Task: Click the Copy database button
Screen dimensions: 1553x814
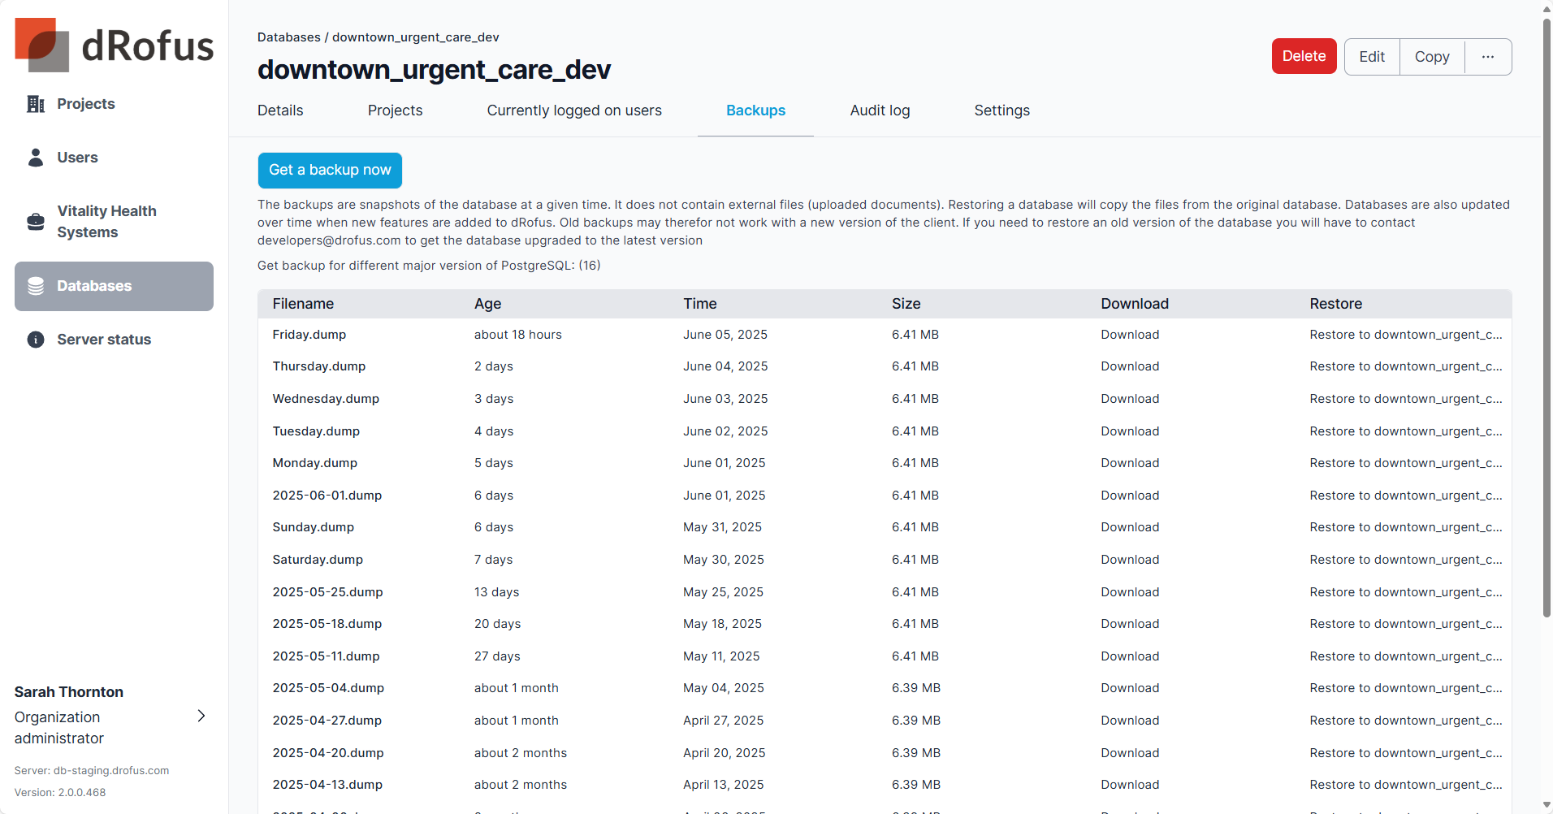Action: [x=1431, y=57]
